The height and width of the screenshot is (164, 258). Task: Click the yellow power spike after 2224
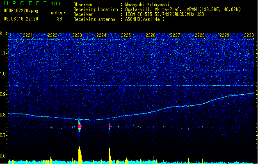(110, 156)
